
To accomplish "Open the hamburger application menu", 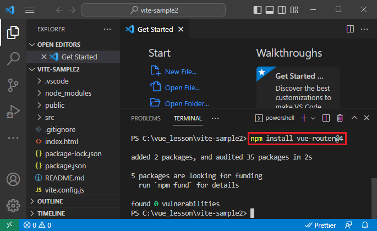I will click(x=30, y=10).
